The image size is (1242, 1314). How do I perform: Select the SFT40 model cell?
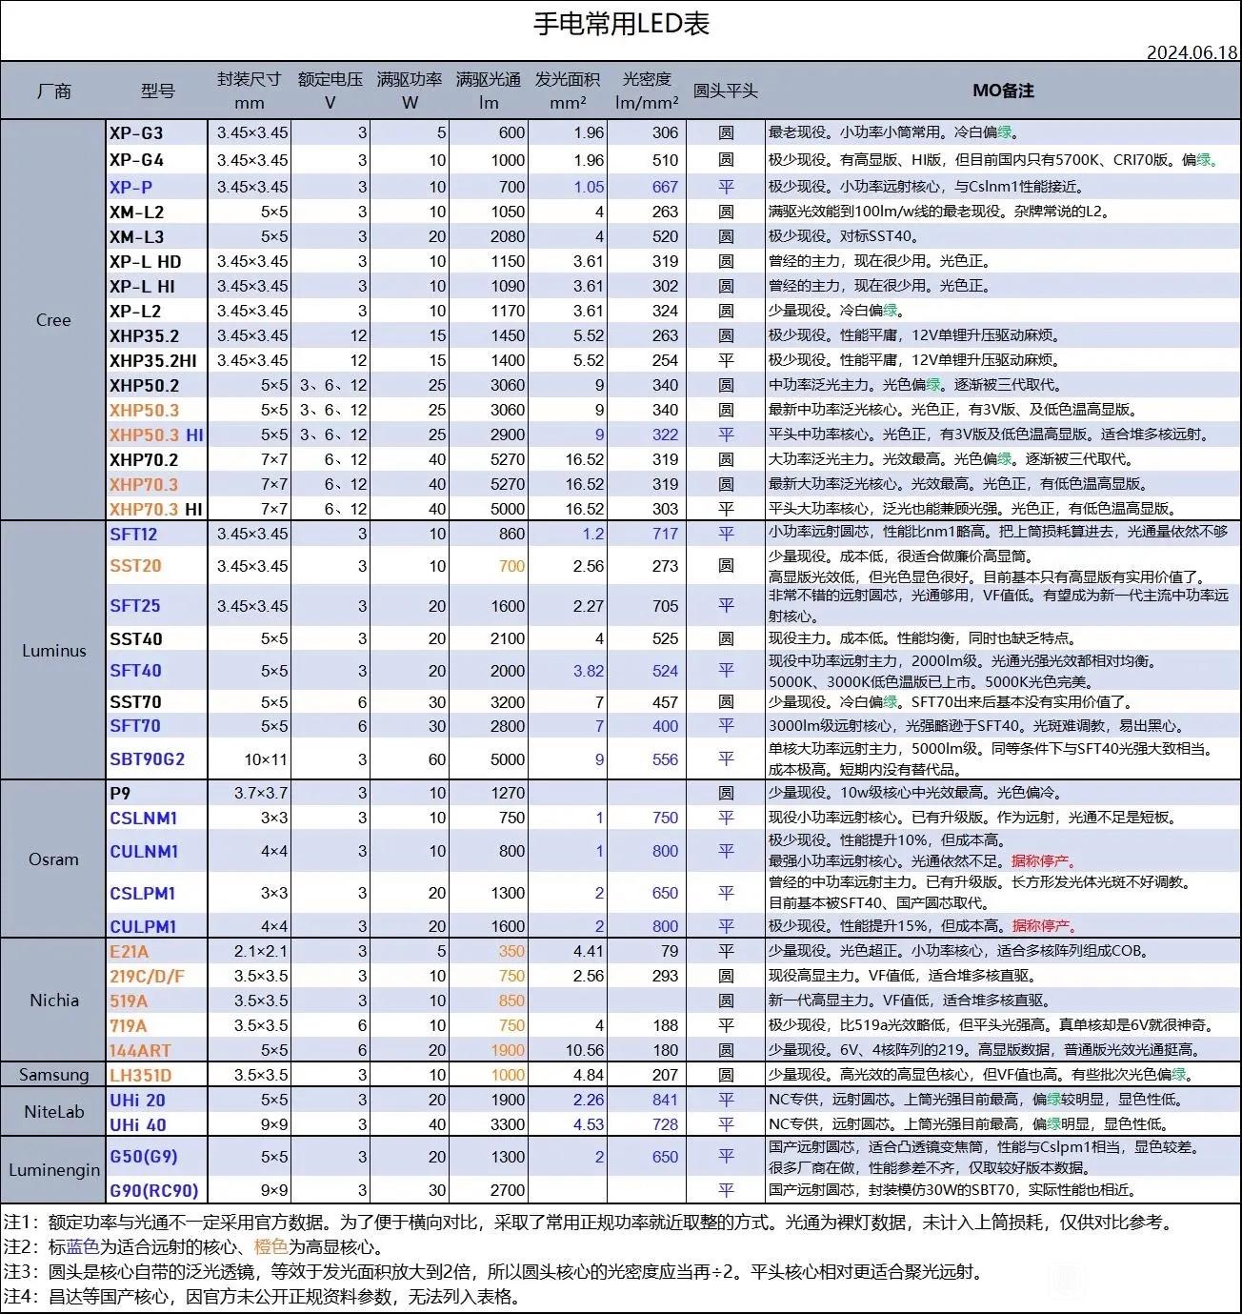[157, 671]
